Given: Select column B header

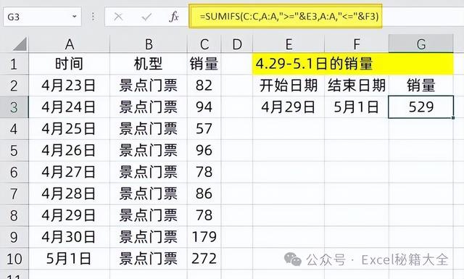Looking at the screenshot, I should tap(149, 44).
